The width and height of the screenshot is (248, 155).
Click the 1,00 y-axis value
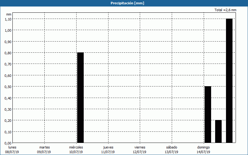[x=8, y=30]
